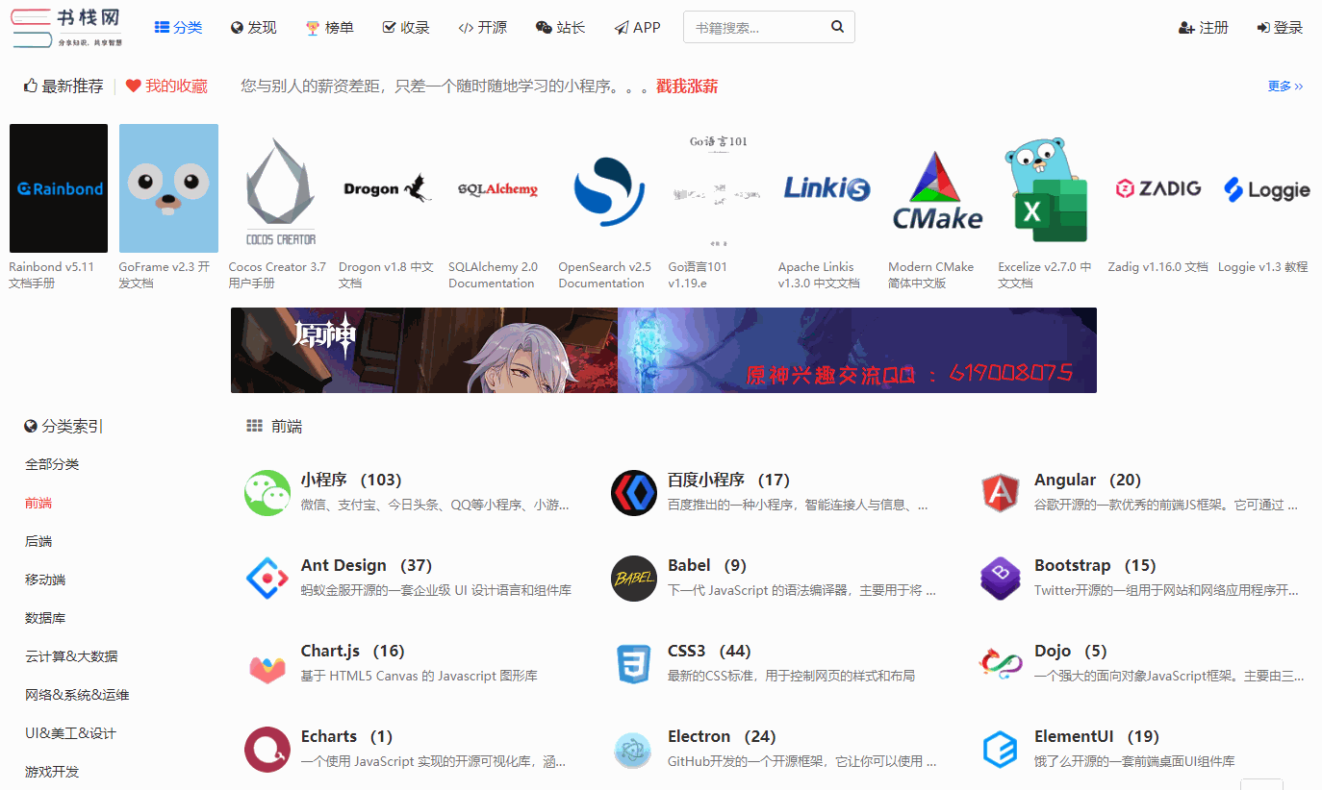Open the 我的收藏 tab
1322x790 pixels.
coord(168,86)
